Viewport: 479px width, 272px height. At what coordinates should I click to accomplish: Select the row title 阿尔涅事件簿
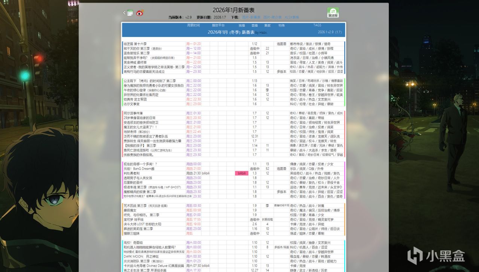(133, 113)
